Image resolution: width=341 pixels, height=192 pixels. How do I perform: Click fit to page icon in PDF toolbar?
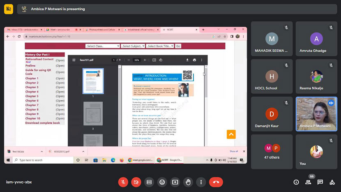[x=154, y=60]
